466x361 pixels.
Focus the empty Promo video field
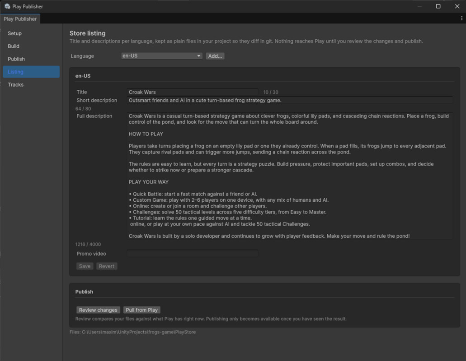(x=193, y=254)
